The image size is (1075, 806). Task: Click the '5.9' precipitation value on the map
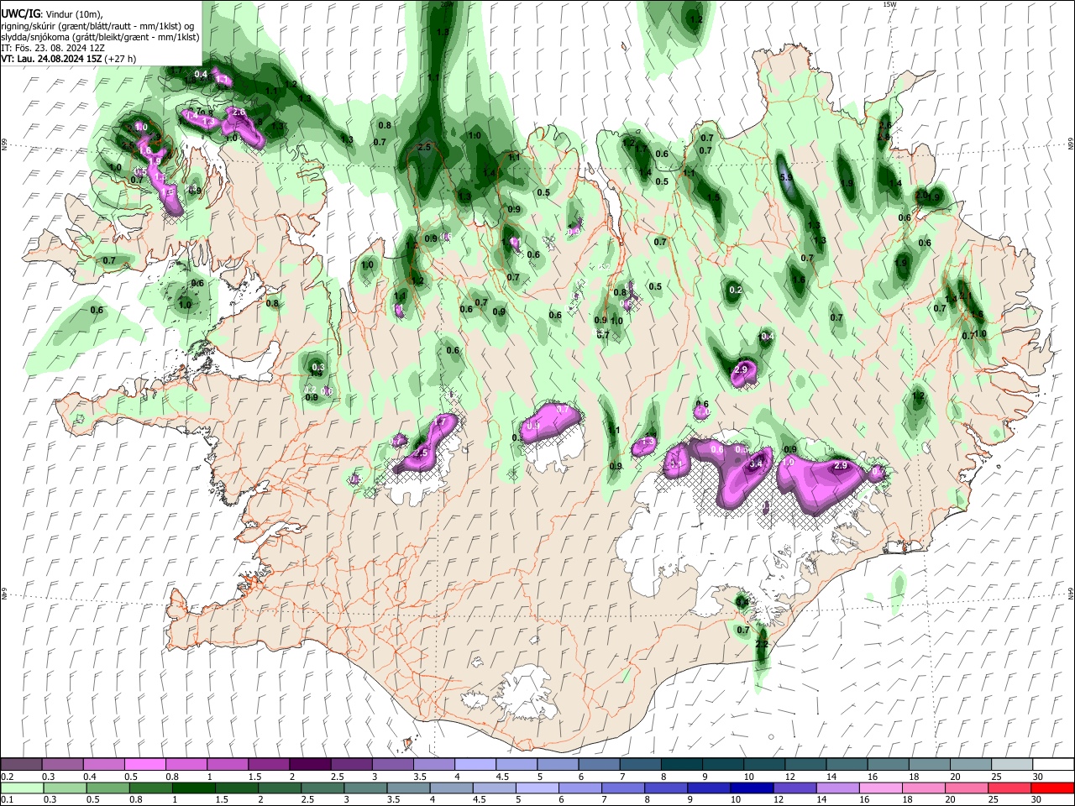pos(786,178)
